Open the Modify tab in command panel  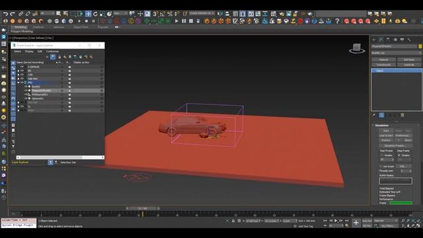pyautogui.click(x=381, y=40)
